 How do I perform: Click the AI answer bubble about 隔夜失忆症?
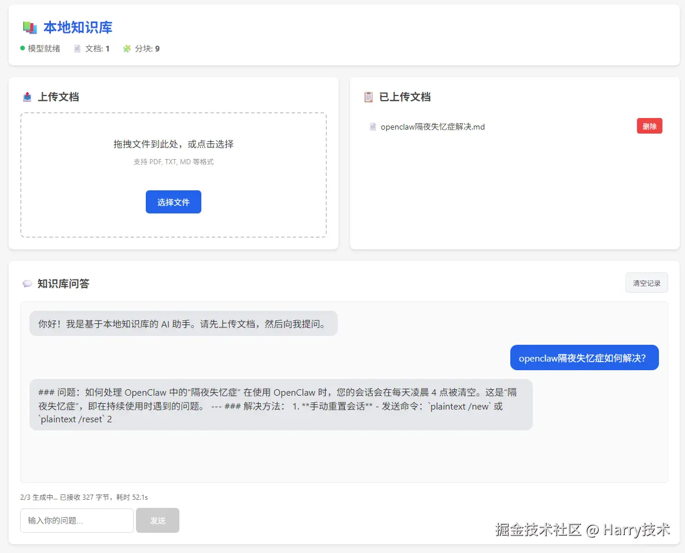point(281,405)
